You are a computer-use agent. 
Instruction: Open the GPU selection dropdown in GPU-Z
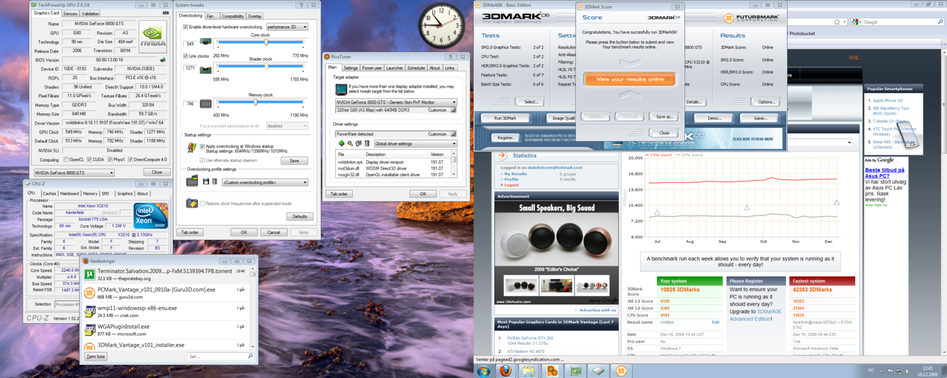click(74, 173)
